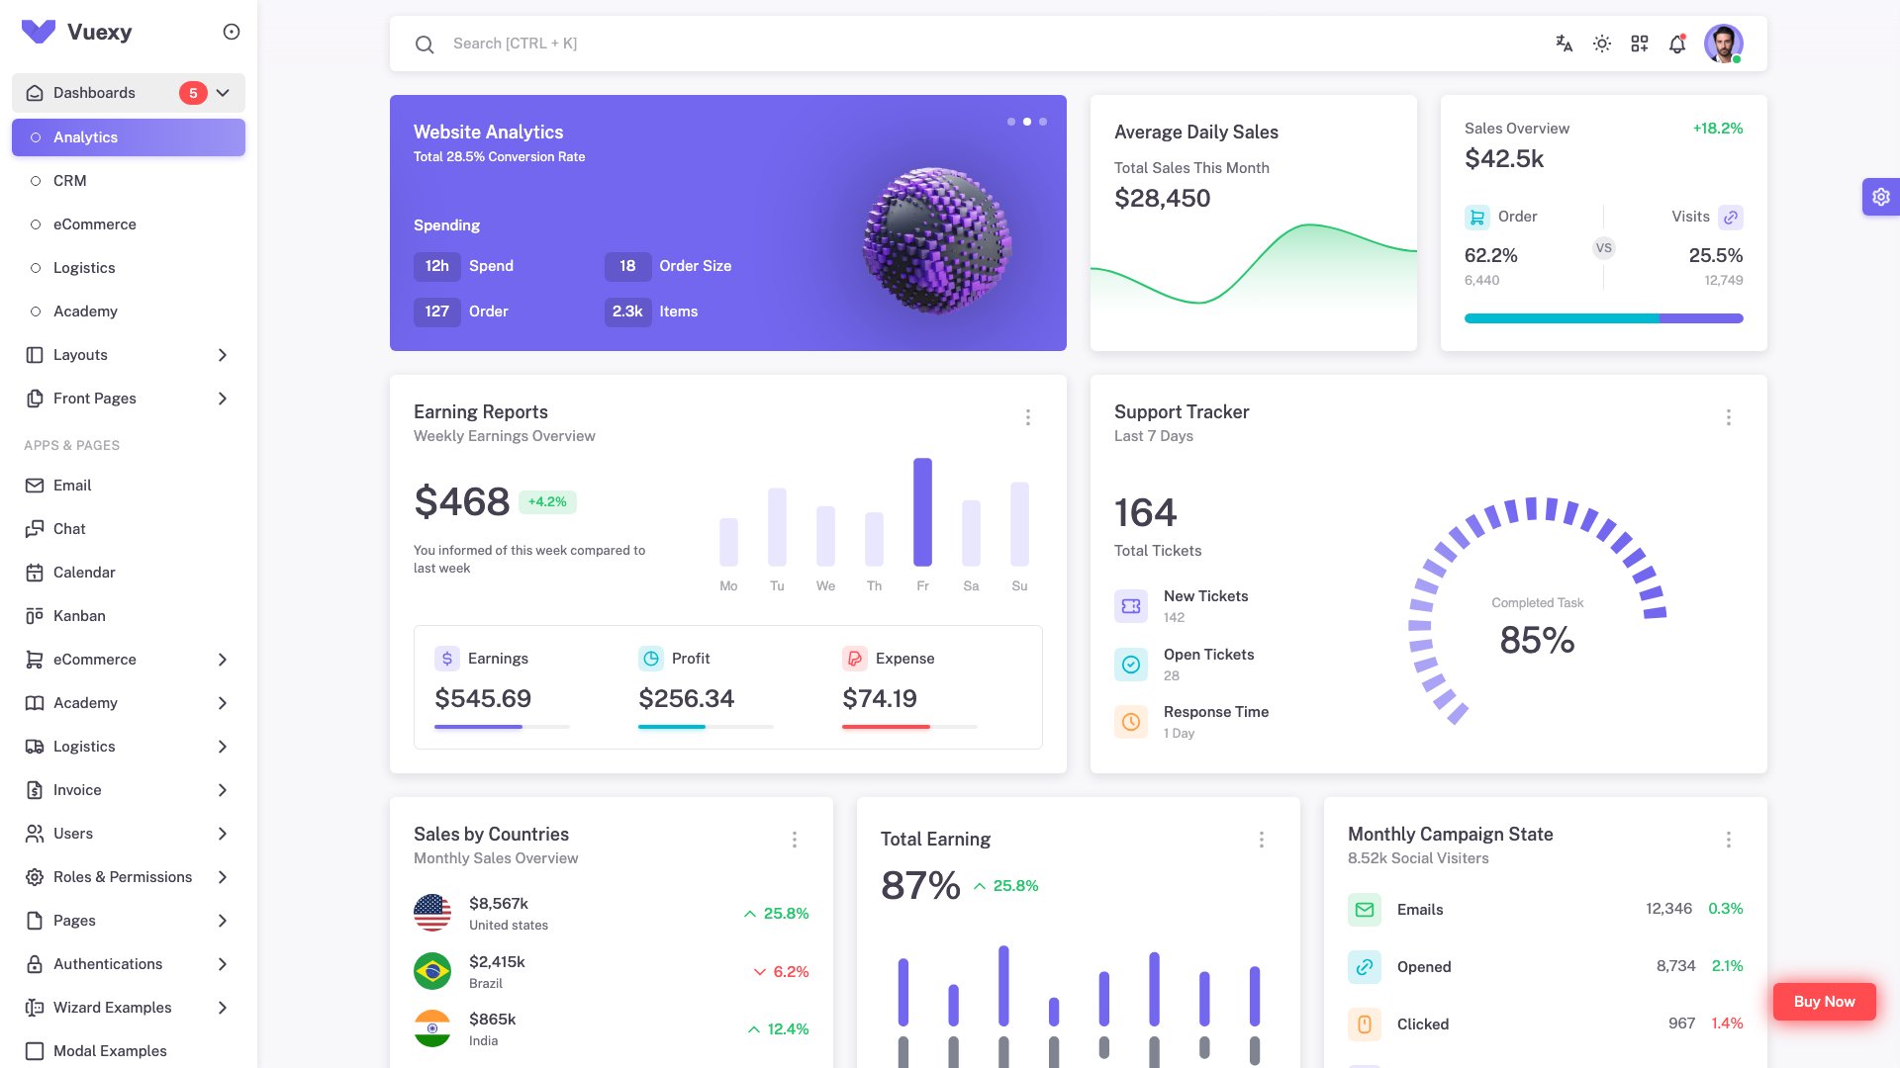Open the Support Tracker kebab menu
Viewport: 1900px width, 1068px height.
[1728, 417]
